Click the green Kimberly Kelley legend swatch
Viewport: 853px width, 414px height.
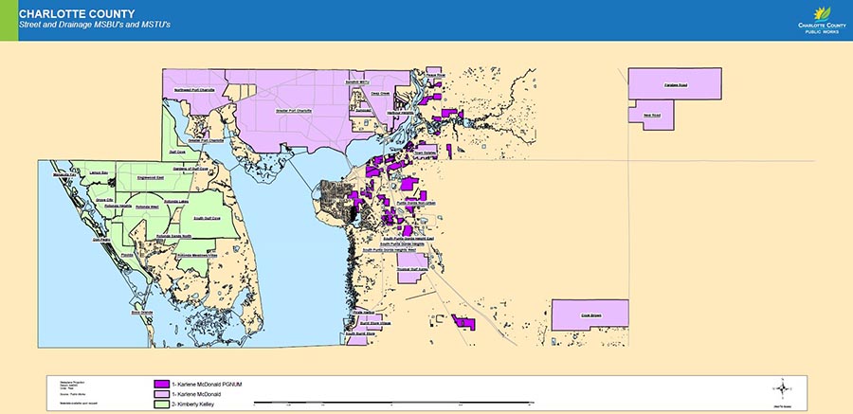[162, 405]
